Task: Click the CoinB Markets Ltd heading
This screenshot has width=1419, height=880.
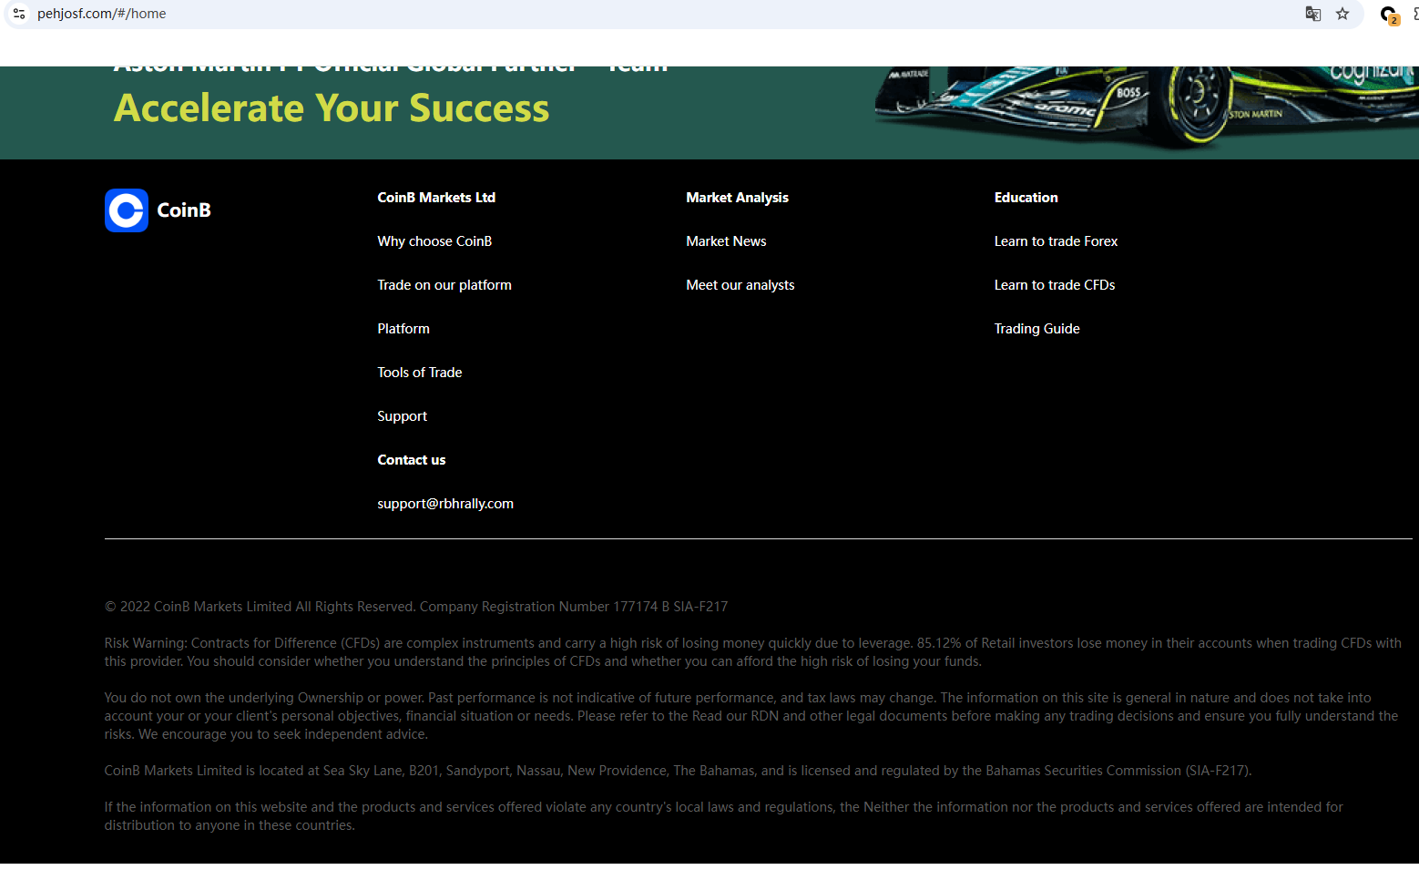Action: click(x=436, y=198)
